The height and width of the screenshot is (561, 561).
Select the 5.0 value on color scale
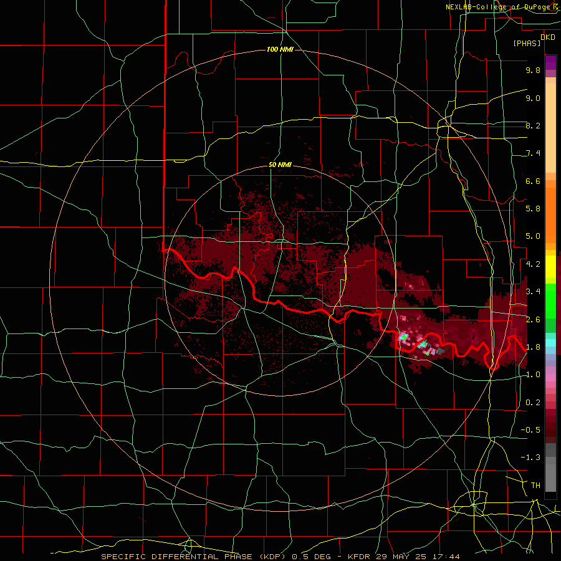533,236
